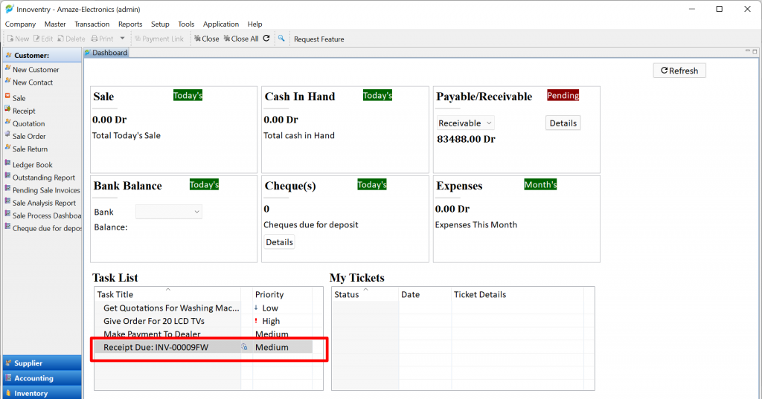
Task: Open the Receipt entry in sidebar
Action: 24,111
